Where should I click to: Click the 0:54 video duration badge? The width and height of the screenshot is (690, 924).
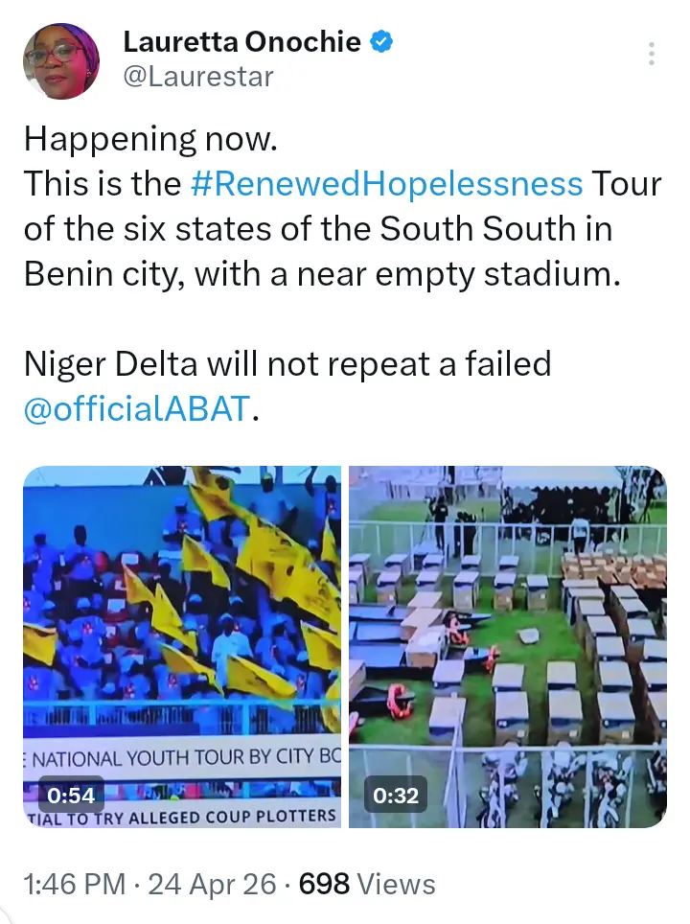(x=73, y=795)
